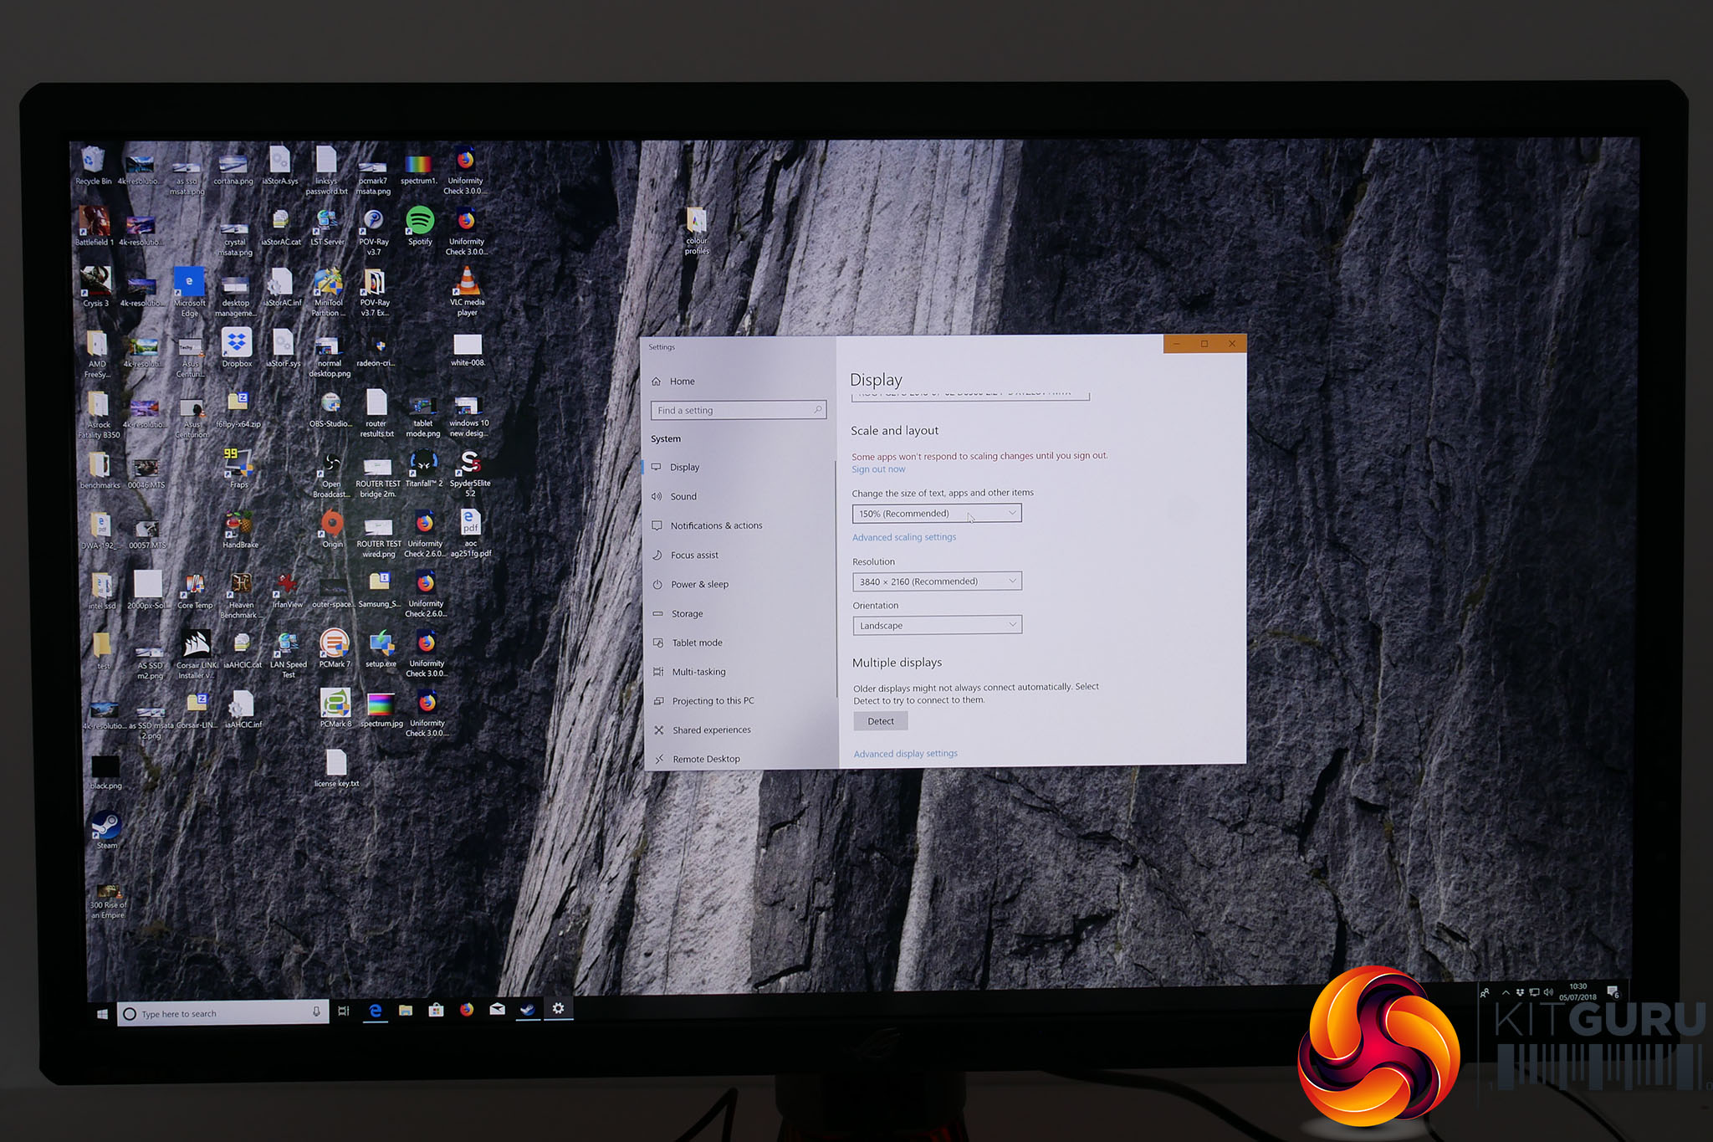Open Notifications & actions settings page
Image resolution: width=1713 pixels, height=1142 pixels.
(x=716, y=526)
